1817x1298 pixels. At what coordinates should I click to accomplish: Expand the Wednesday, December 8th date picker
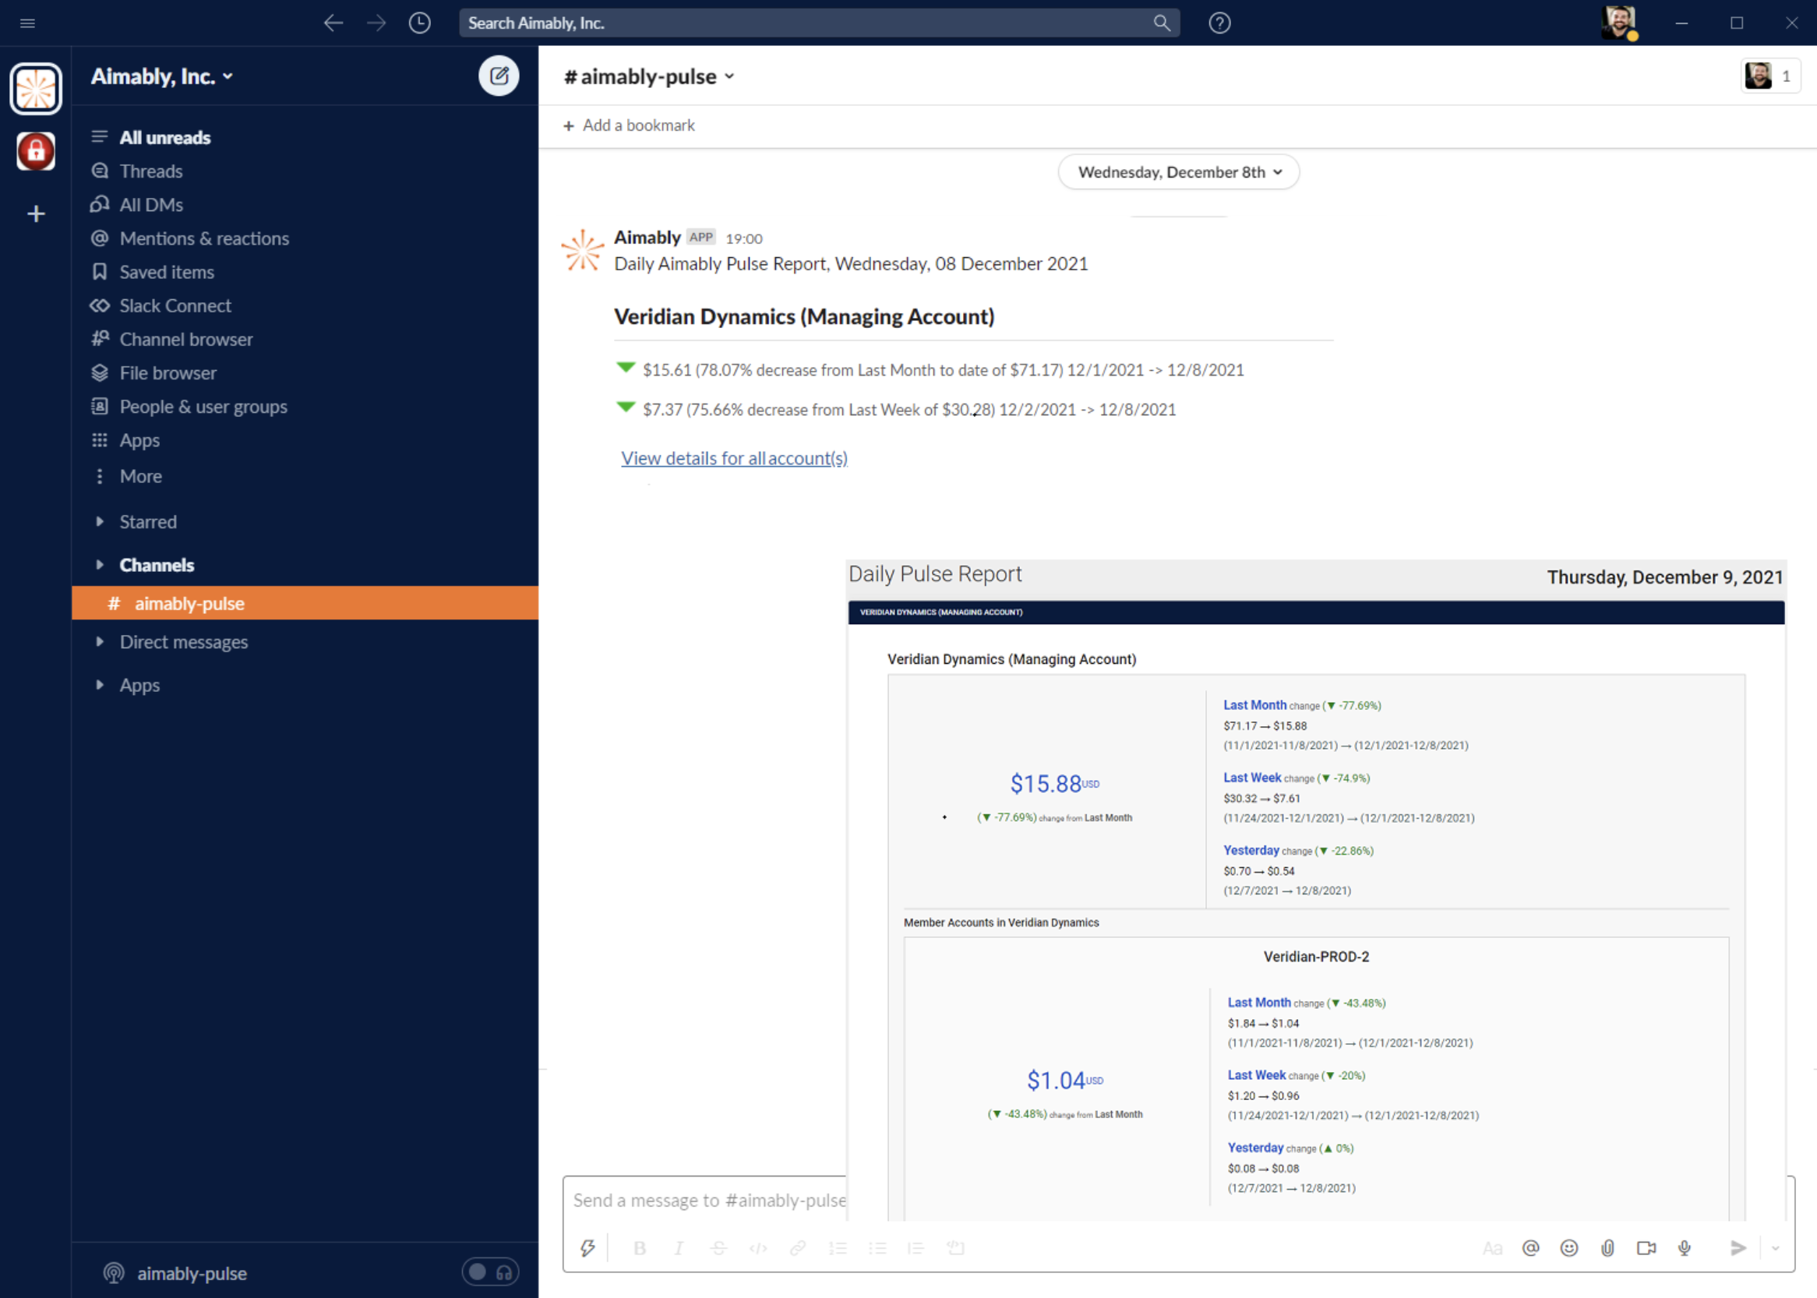(x=1178, y=172)
